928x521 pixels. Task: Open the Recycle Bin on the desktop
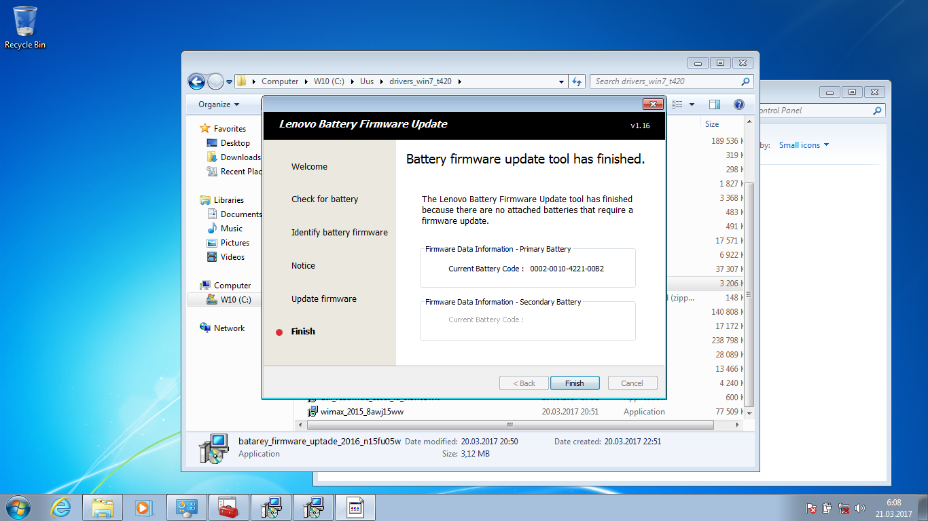click(x=25, y=27)
